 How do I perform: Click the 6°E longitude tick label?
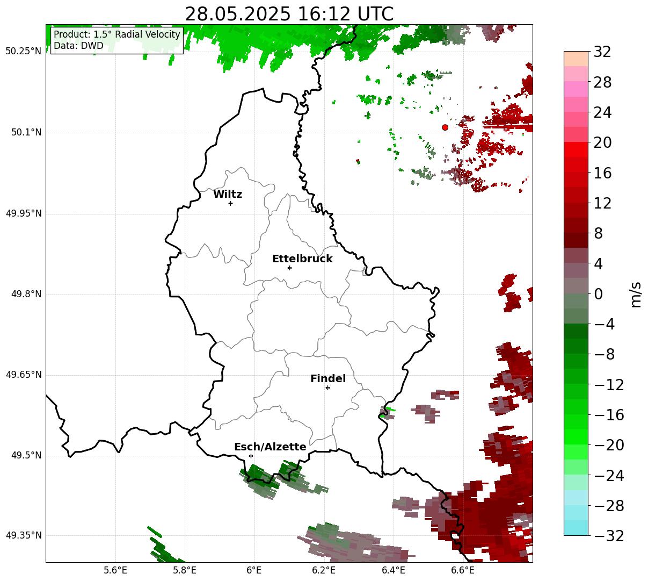point(254,570)
